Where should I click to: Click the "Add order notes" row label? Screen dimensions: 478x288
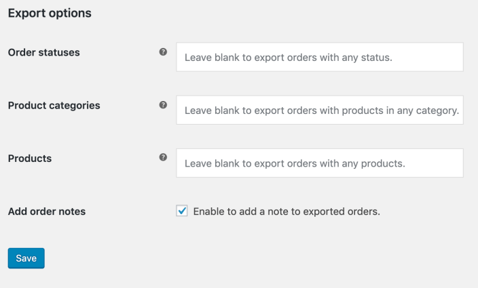(47, 211)
